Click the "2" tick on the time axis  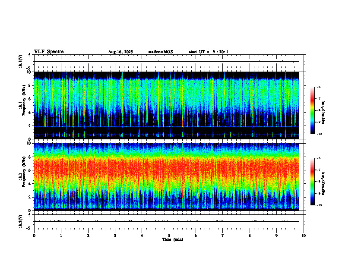(x=88, y=236)
